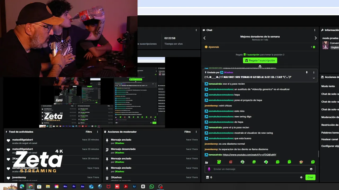
Task: Open the YouTube link from tomasairala
Action: (x=249, y=155)
